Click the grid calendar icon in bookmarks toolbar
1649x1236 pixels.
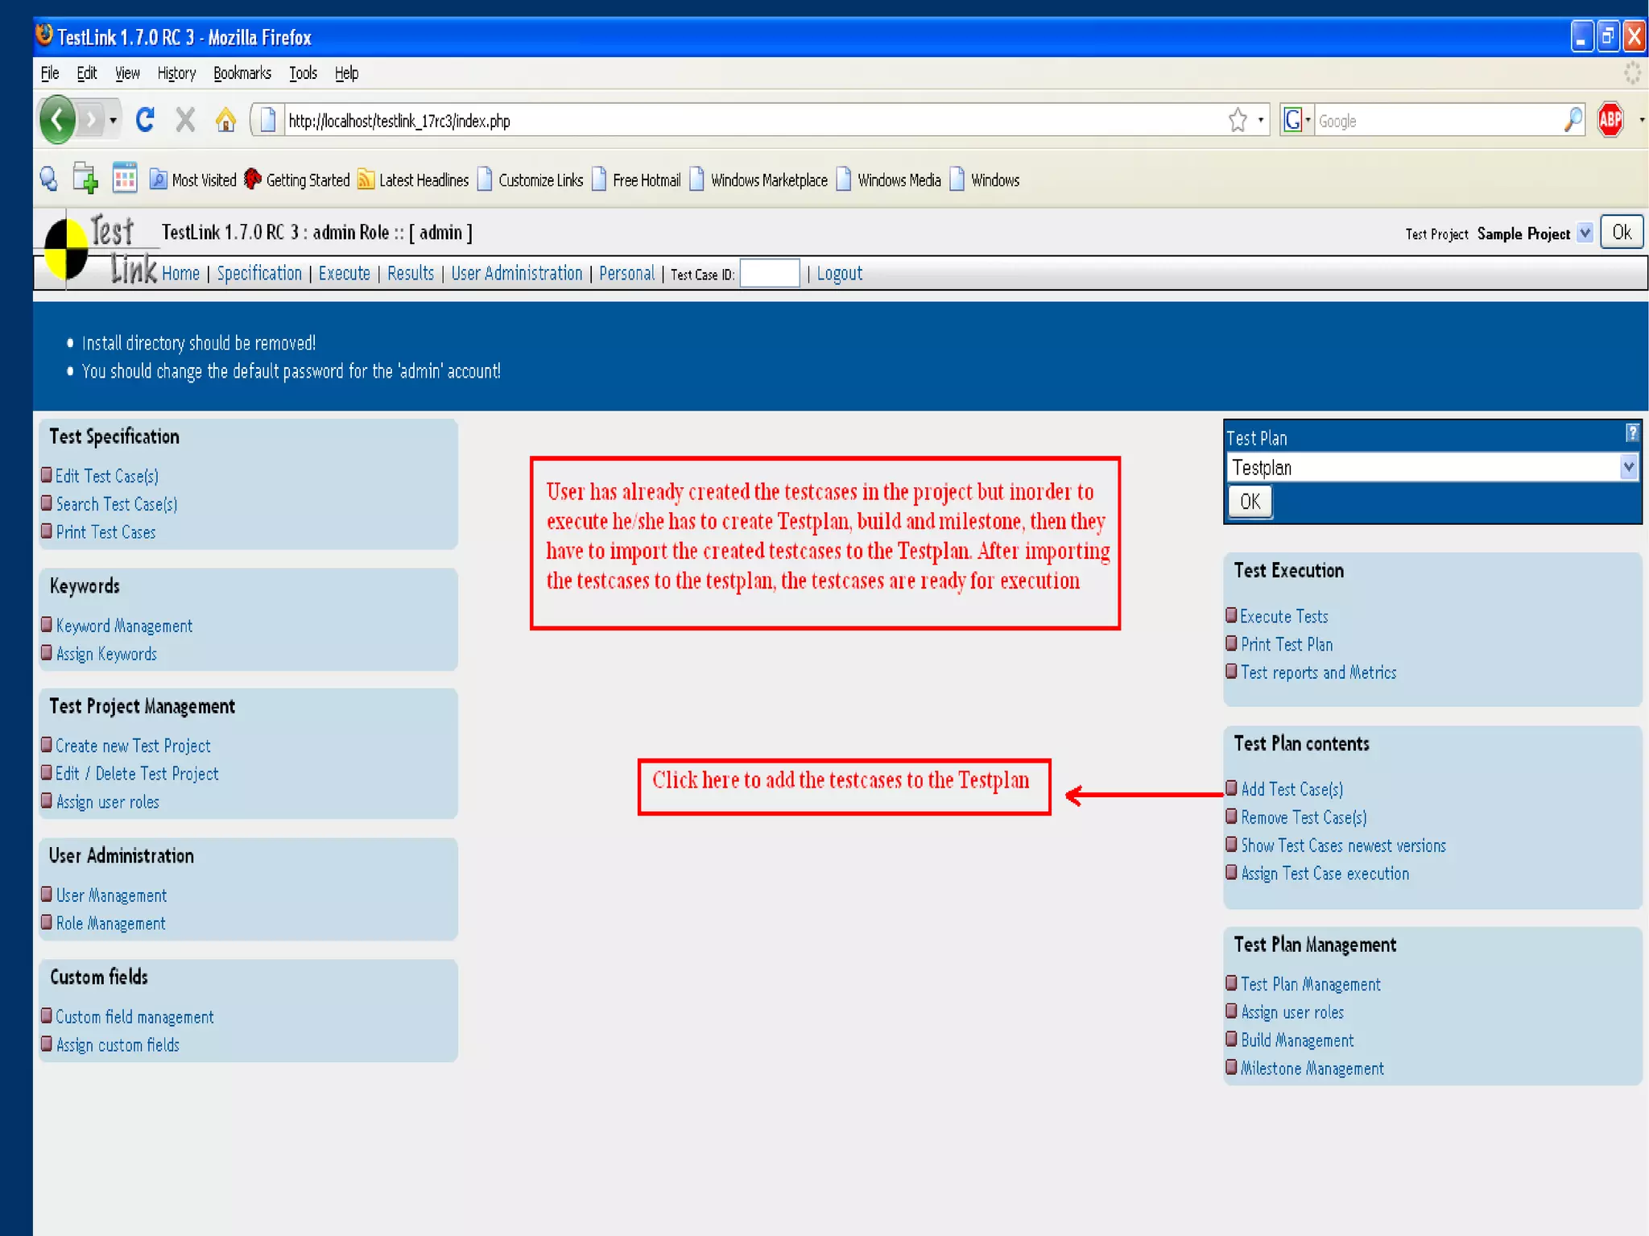point(125,179)
